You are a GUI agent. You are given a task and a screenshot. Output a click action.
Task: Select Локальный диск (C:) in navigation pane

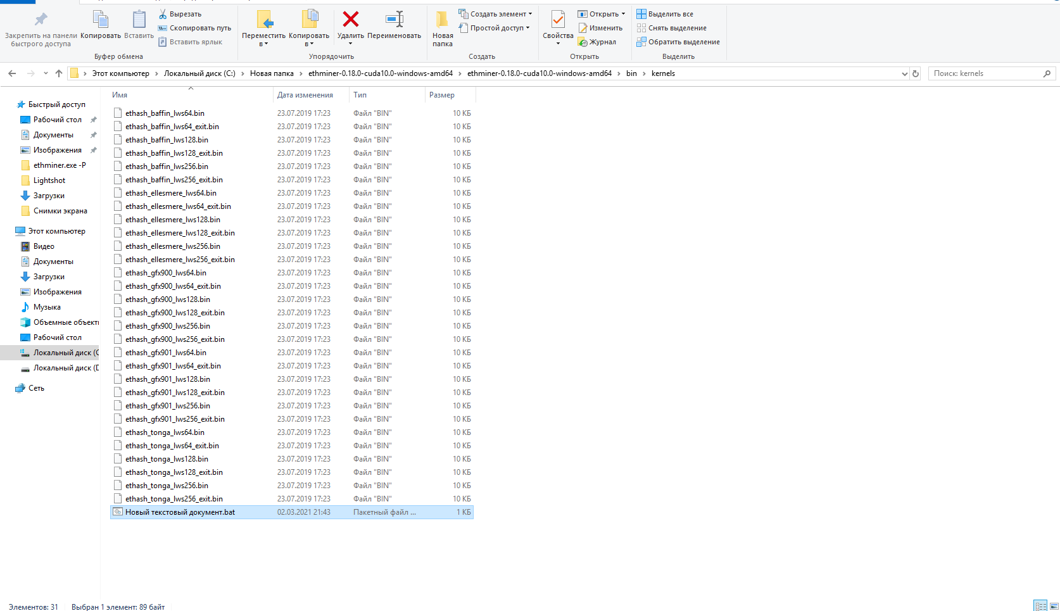pyautogui.click(x=60, y=353)
